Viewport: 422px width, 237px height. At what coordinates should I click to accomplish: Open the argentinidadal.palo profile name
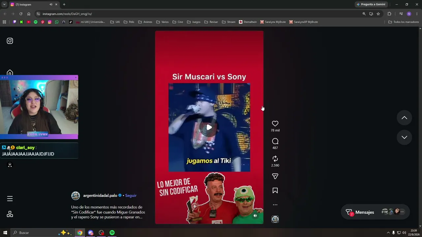coord(100,196)
